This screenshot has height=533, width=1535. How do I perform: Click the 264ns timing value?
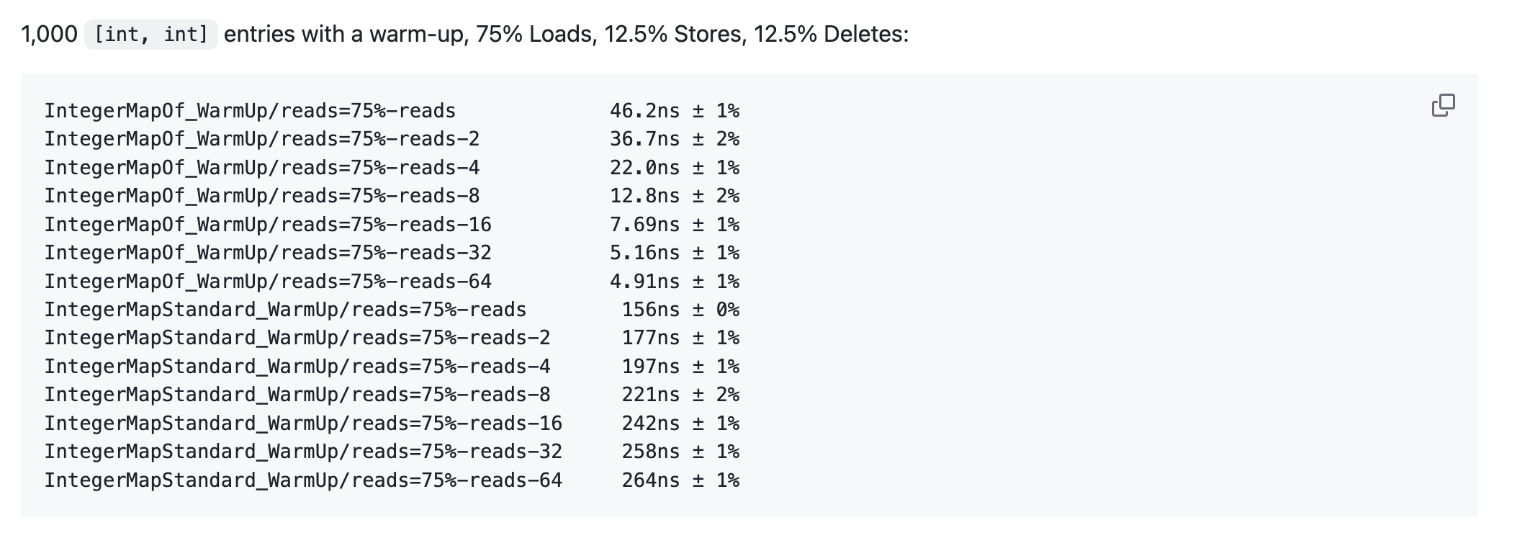coord(650,480)
